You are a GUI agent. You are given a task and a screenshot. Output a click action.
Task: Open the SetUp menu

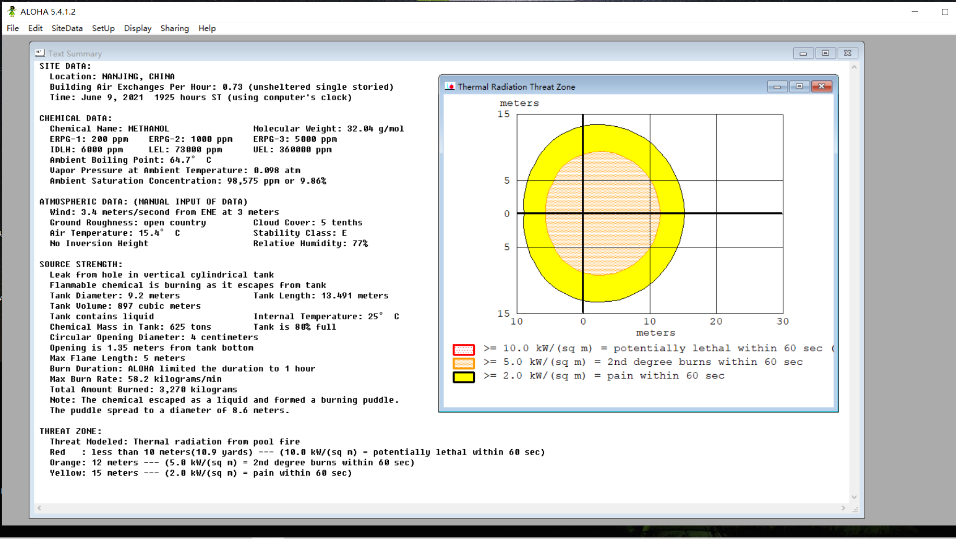pyautogui.click(x=103, y=28)
